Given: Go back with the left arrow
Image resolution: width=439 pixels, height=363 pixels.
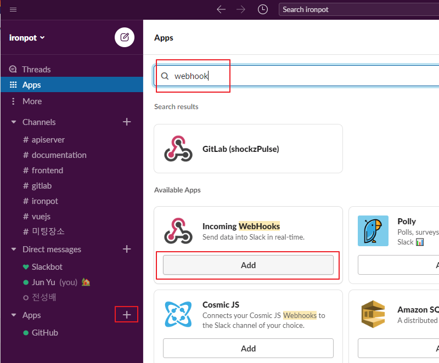Looking at the screenshot, I should point(221,9).
